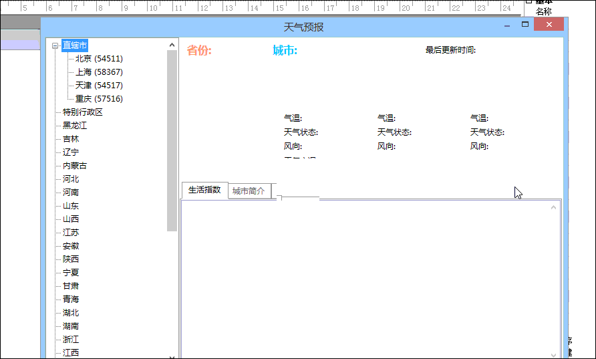
Task: Collapse the 直辖市 tree node
Action: [x=55, y=45]
